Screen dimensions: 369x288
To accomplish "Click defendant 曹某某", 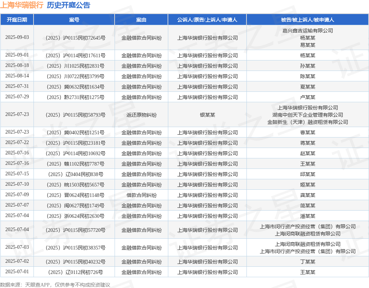I will point(308,132).
